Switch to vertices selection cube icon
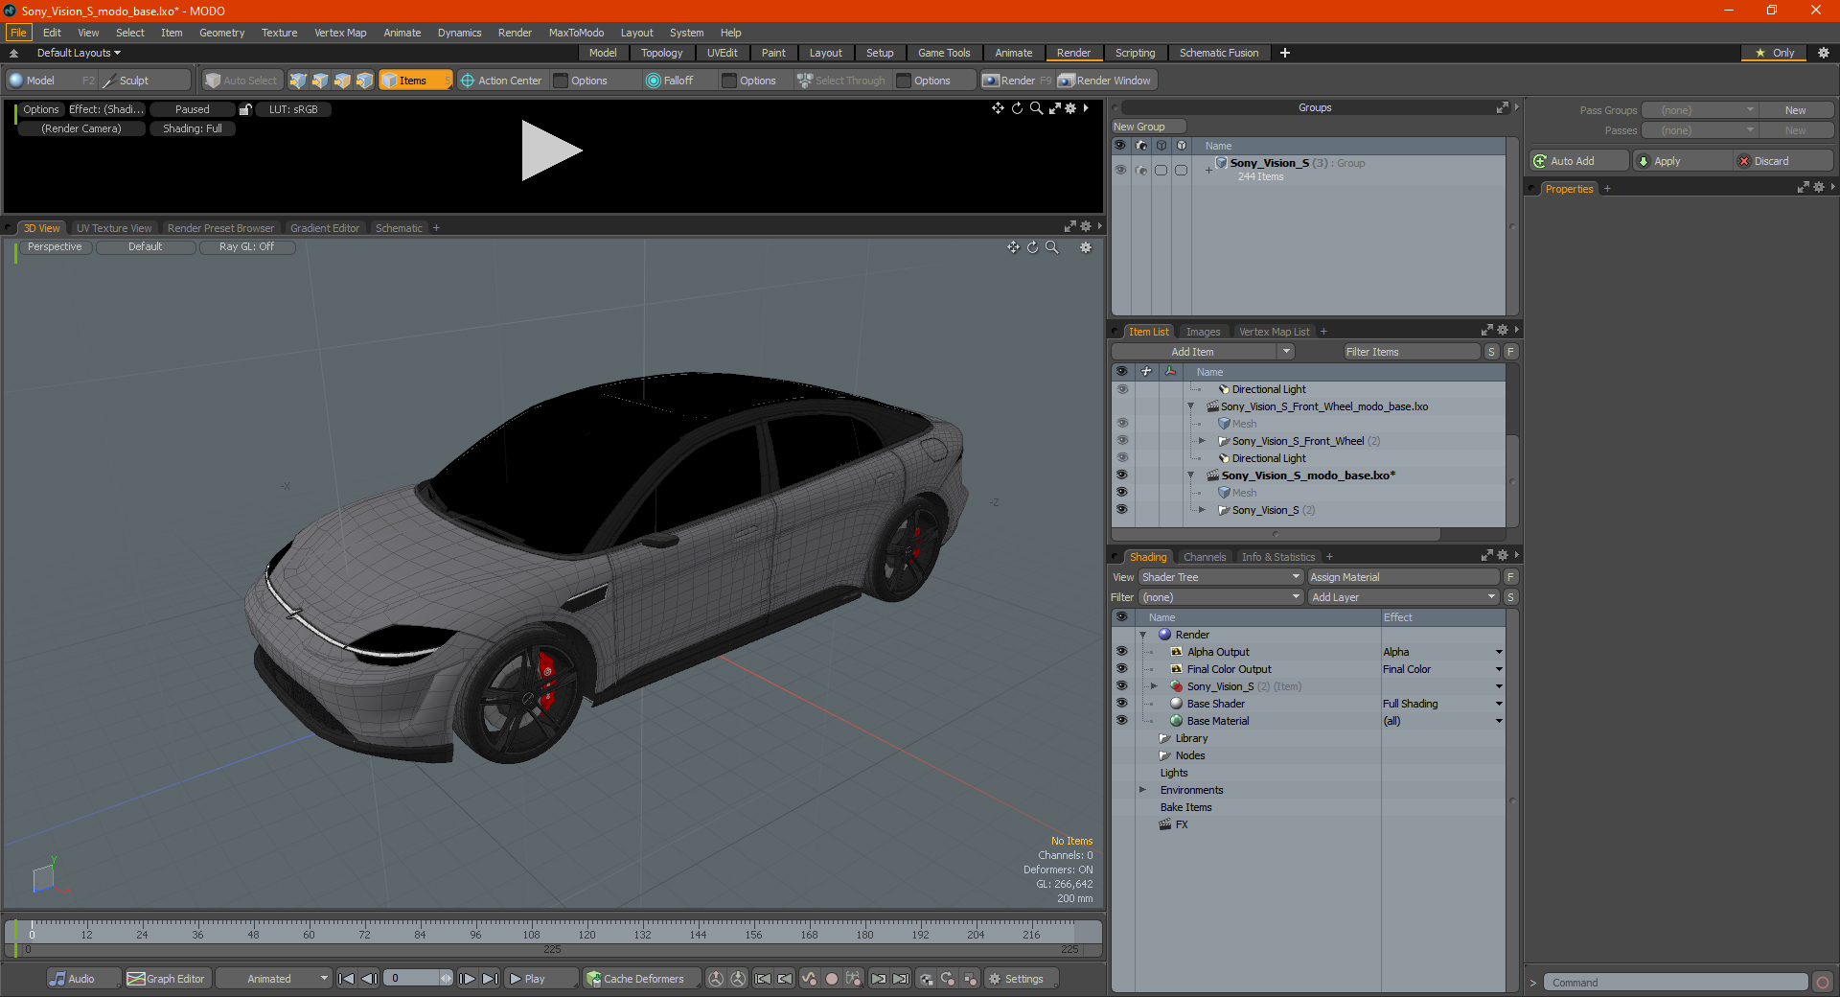The height and width of the screenshot is (997, 1840). pos(298,81)
